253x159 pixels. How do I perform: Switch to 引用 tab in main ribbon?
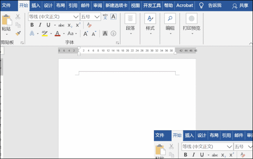[73, 5]
